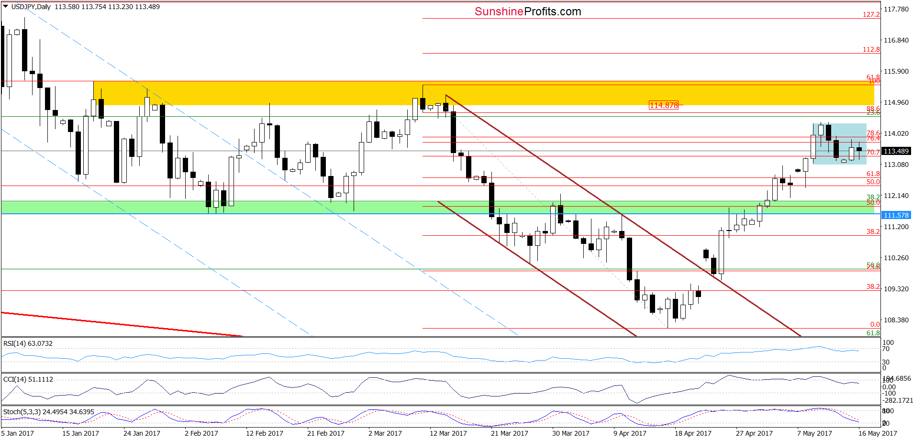Click the 114.020 price axis label
The height and width of the screenshot is (440, 913).
[896, 133]
